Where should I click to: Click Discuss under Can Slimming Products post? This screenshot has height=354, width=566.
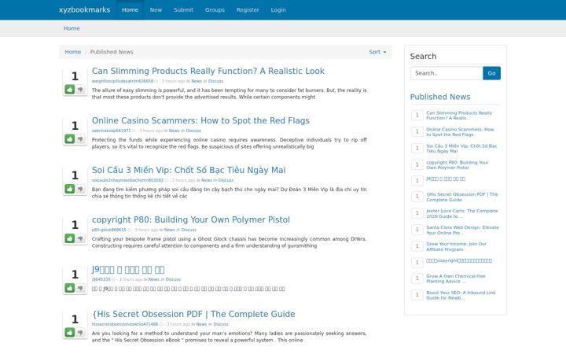point(215,81)
